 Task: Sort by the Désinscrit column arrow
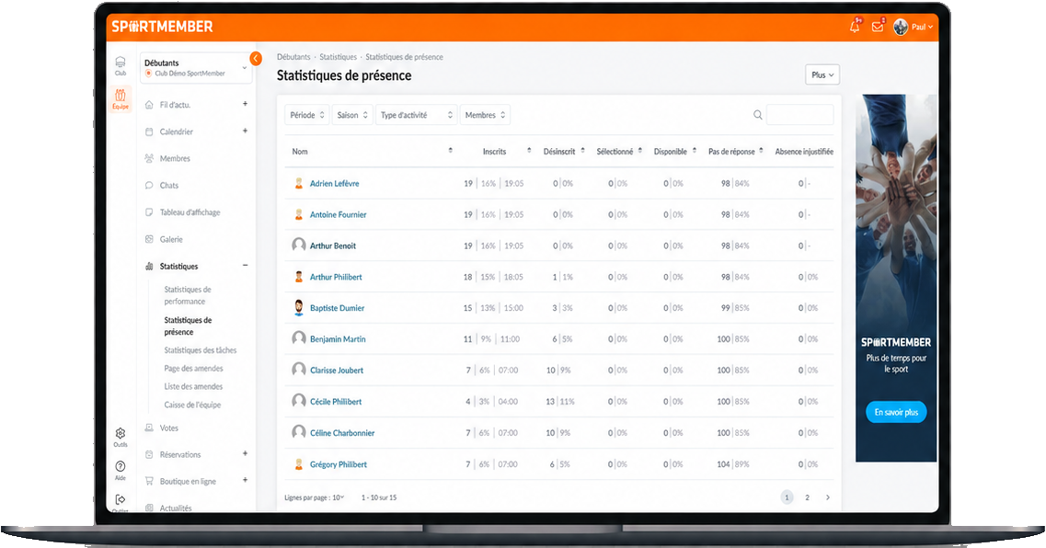(582, 151)
